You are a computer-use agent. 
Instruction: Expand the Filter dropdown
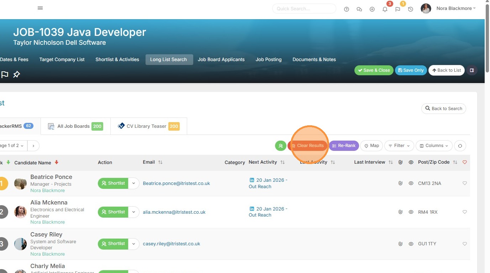point(399,146)
